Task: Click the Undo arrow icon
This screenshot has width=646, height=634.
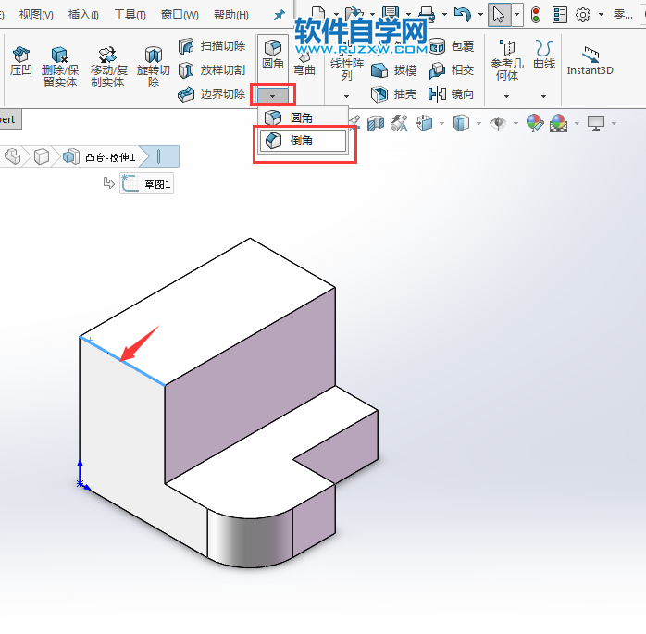Action: coord(462,15)
